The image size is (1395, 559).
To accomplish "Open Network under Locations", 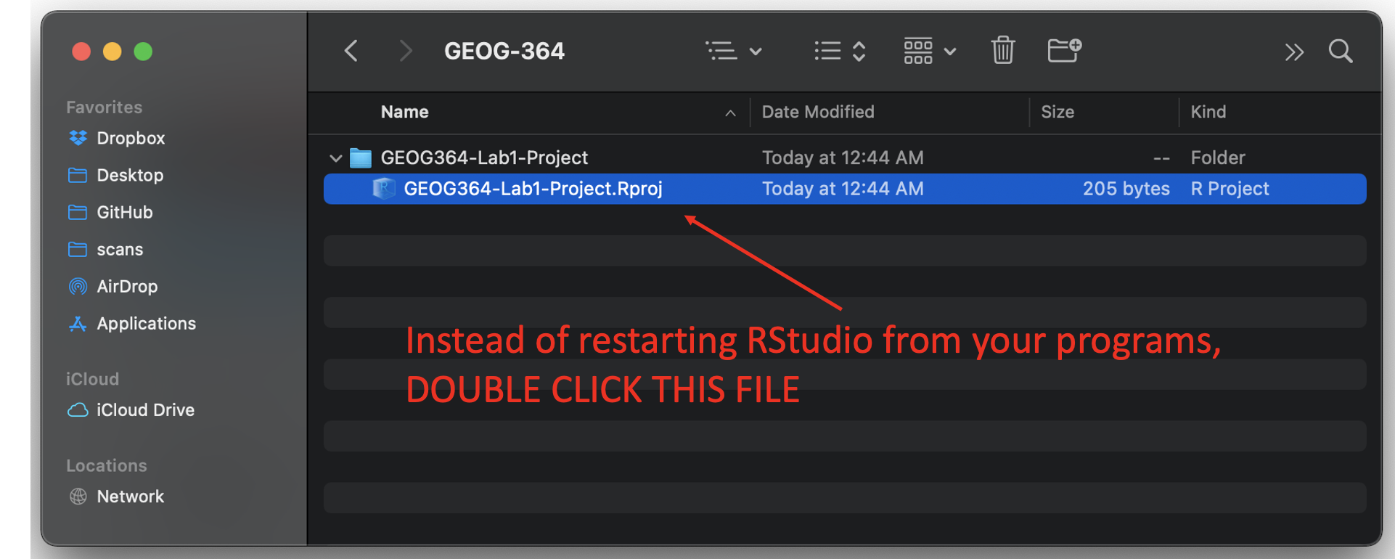I will pos(130,496).
